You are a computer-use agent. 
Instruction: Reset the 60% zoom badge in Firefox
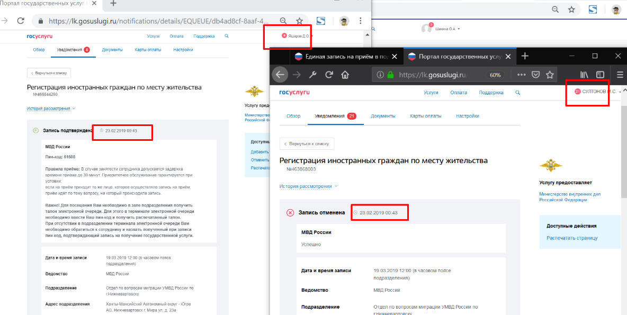[x=496, y=75]
